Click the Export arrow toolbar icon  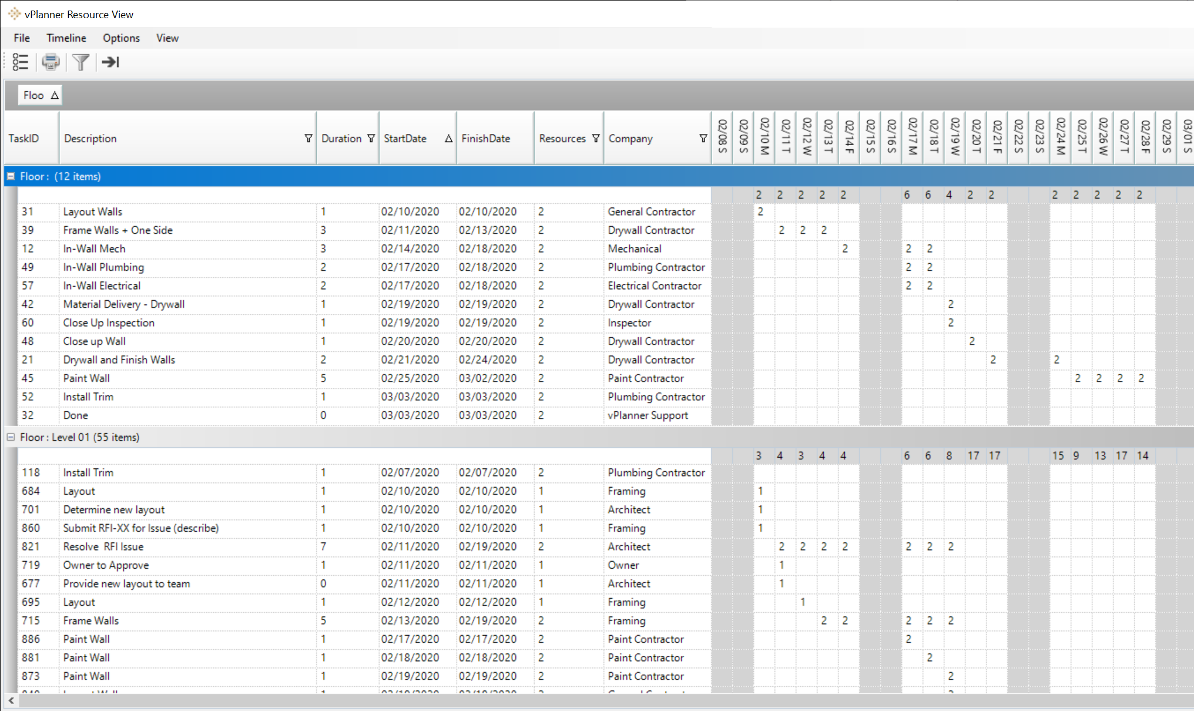pyautogui.click(x=110, y=62)
